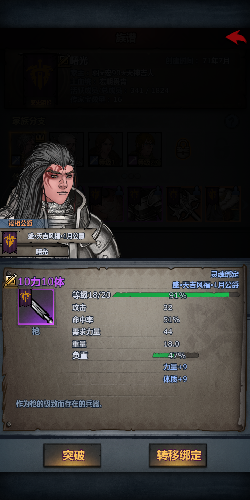Tap the 灵魂绑定 label
The image size is (250, 500).
pyautogui.click(x=225, y=274)
